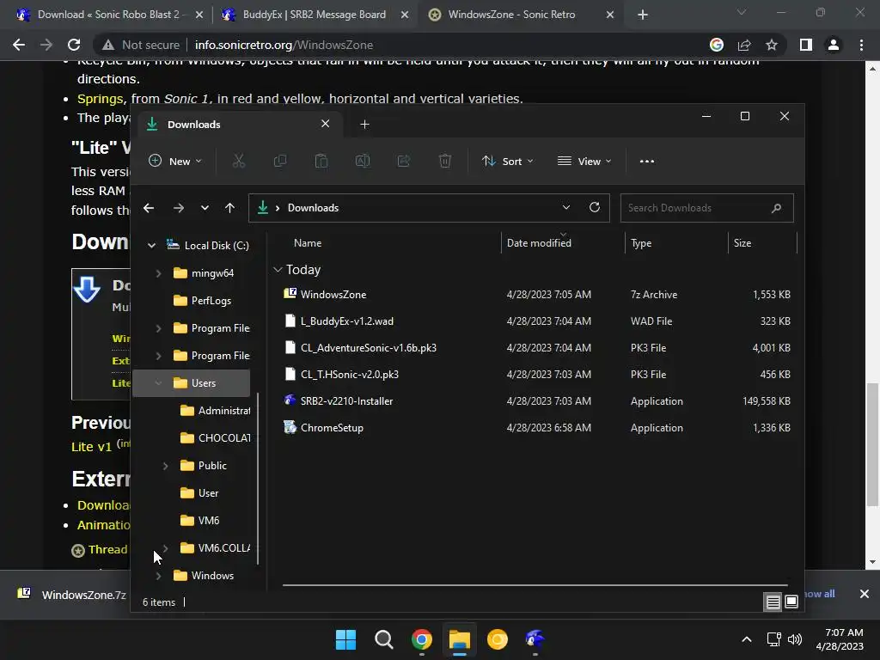The height and width of the screenshot is (660, 880).
Task: Switch to Download Sonic Robo Blast 2 tab
Action: pyautogui.click(x=111, y=15)
